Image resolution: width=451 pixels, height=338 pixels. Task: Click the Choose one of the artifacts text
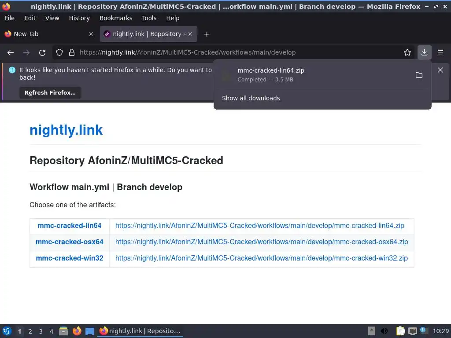73,205
